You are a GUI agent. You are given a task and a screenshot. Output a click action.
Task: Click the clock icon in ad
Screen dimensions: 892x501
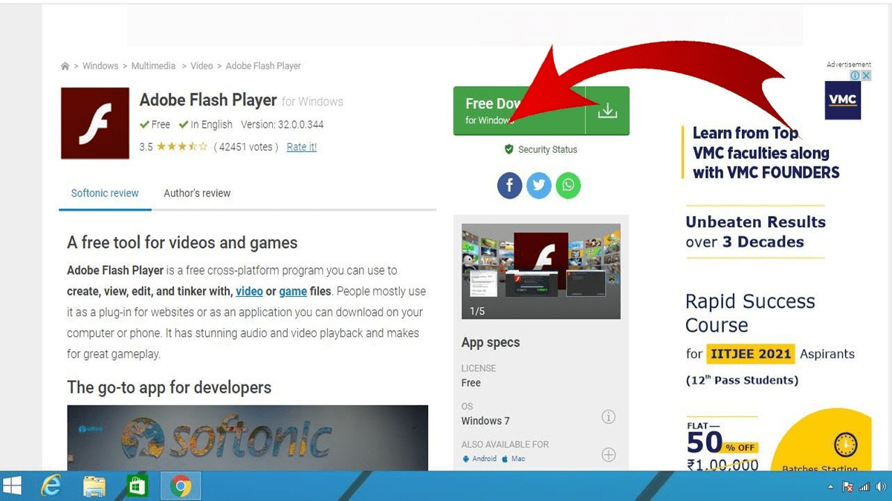(845, 445)
